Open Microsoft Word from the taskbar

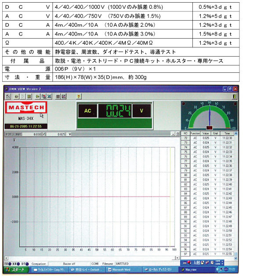point(119,270)
